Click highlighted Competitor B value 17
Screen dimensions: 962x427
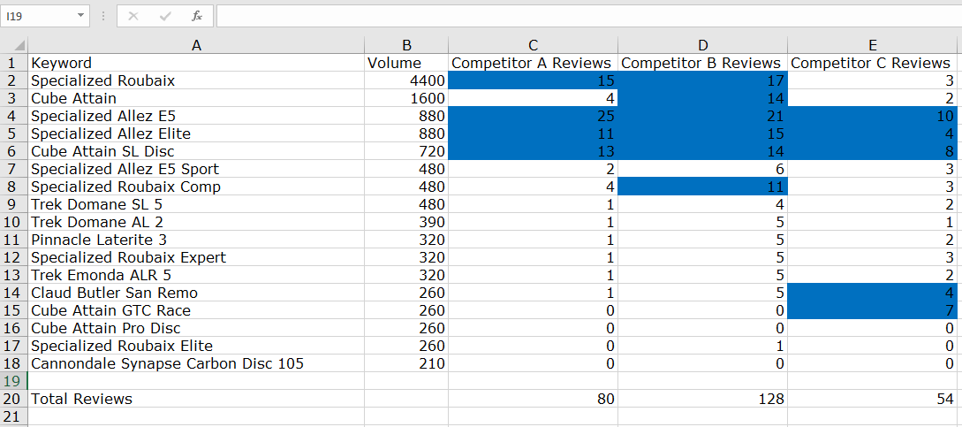pos(703,80)
